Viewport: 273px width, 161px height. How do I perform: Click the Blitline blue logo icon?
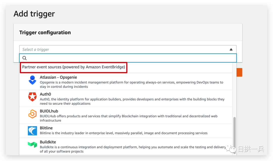pos(32,131)
